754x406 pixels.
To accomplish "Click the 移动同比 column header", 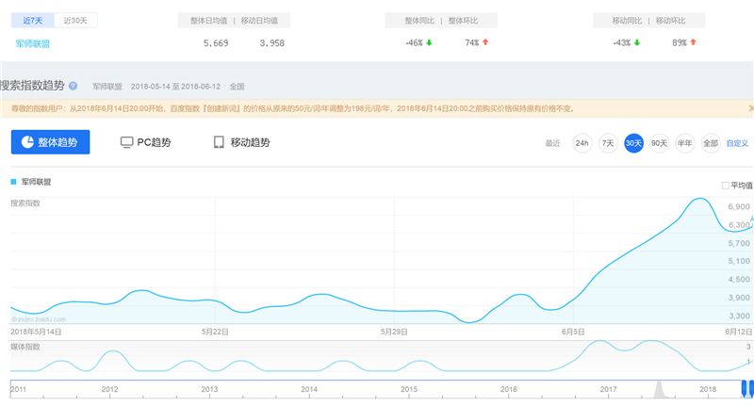I will (x=627, y=21).
